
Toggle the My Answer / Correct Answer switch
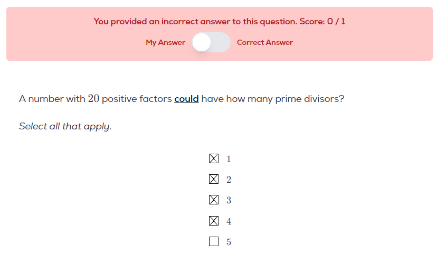(211, 42)
